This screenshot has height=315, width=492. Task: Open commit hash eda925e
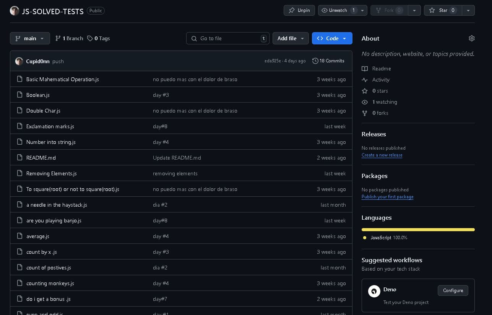(273, 61)
